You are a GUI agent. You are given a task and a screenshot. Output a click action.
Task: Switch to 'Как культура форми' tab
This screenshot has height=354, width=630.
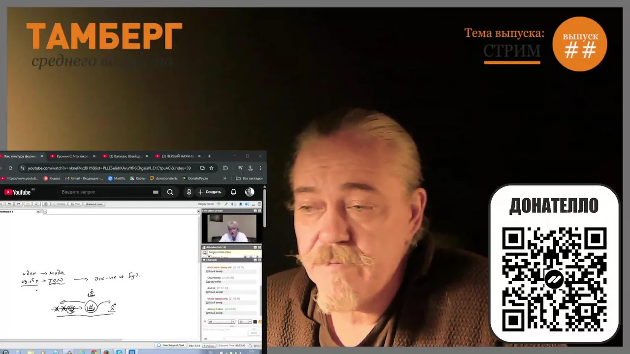click(20, 156)
